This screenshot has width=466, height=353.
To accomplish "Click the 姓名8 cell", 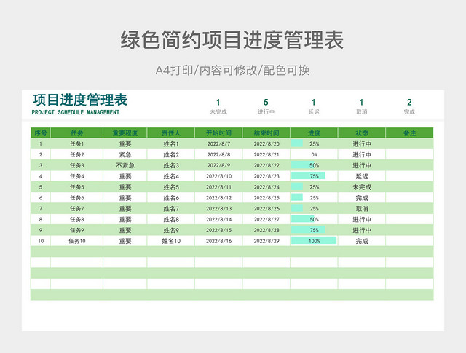I will coord(171,219).
